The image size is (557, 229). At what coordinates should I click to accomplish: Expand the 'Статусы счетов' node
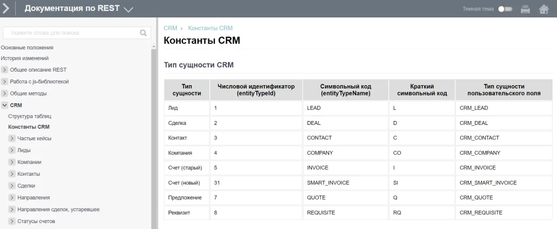pyautogui.click(x=12, y=221)
